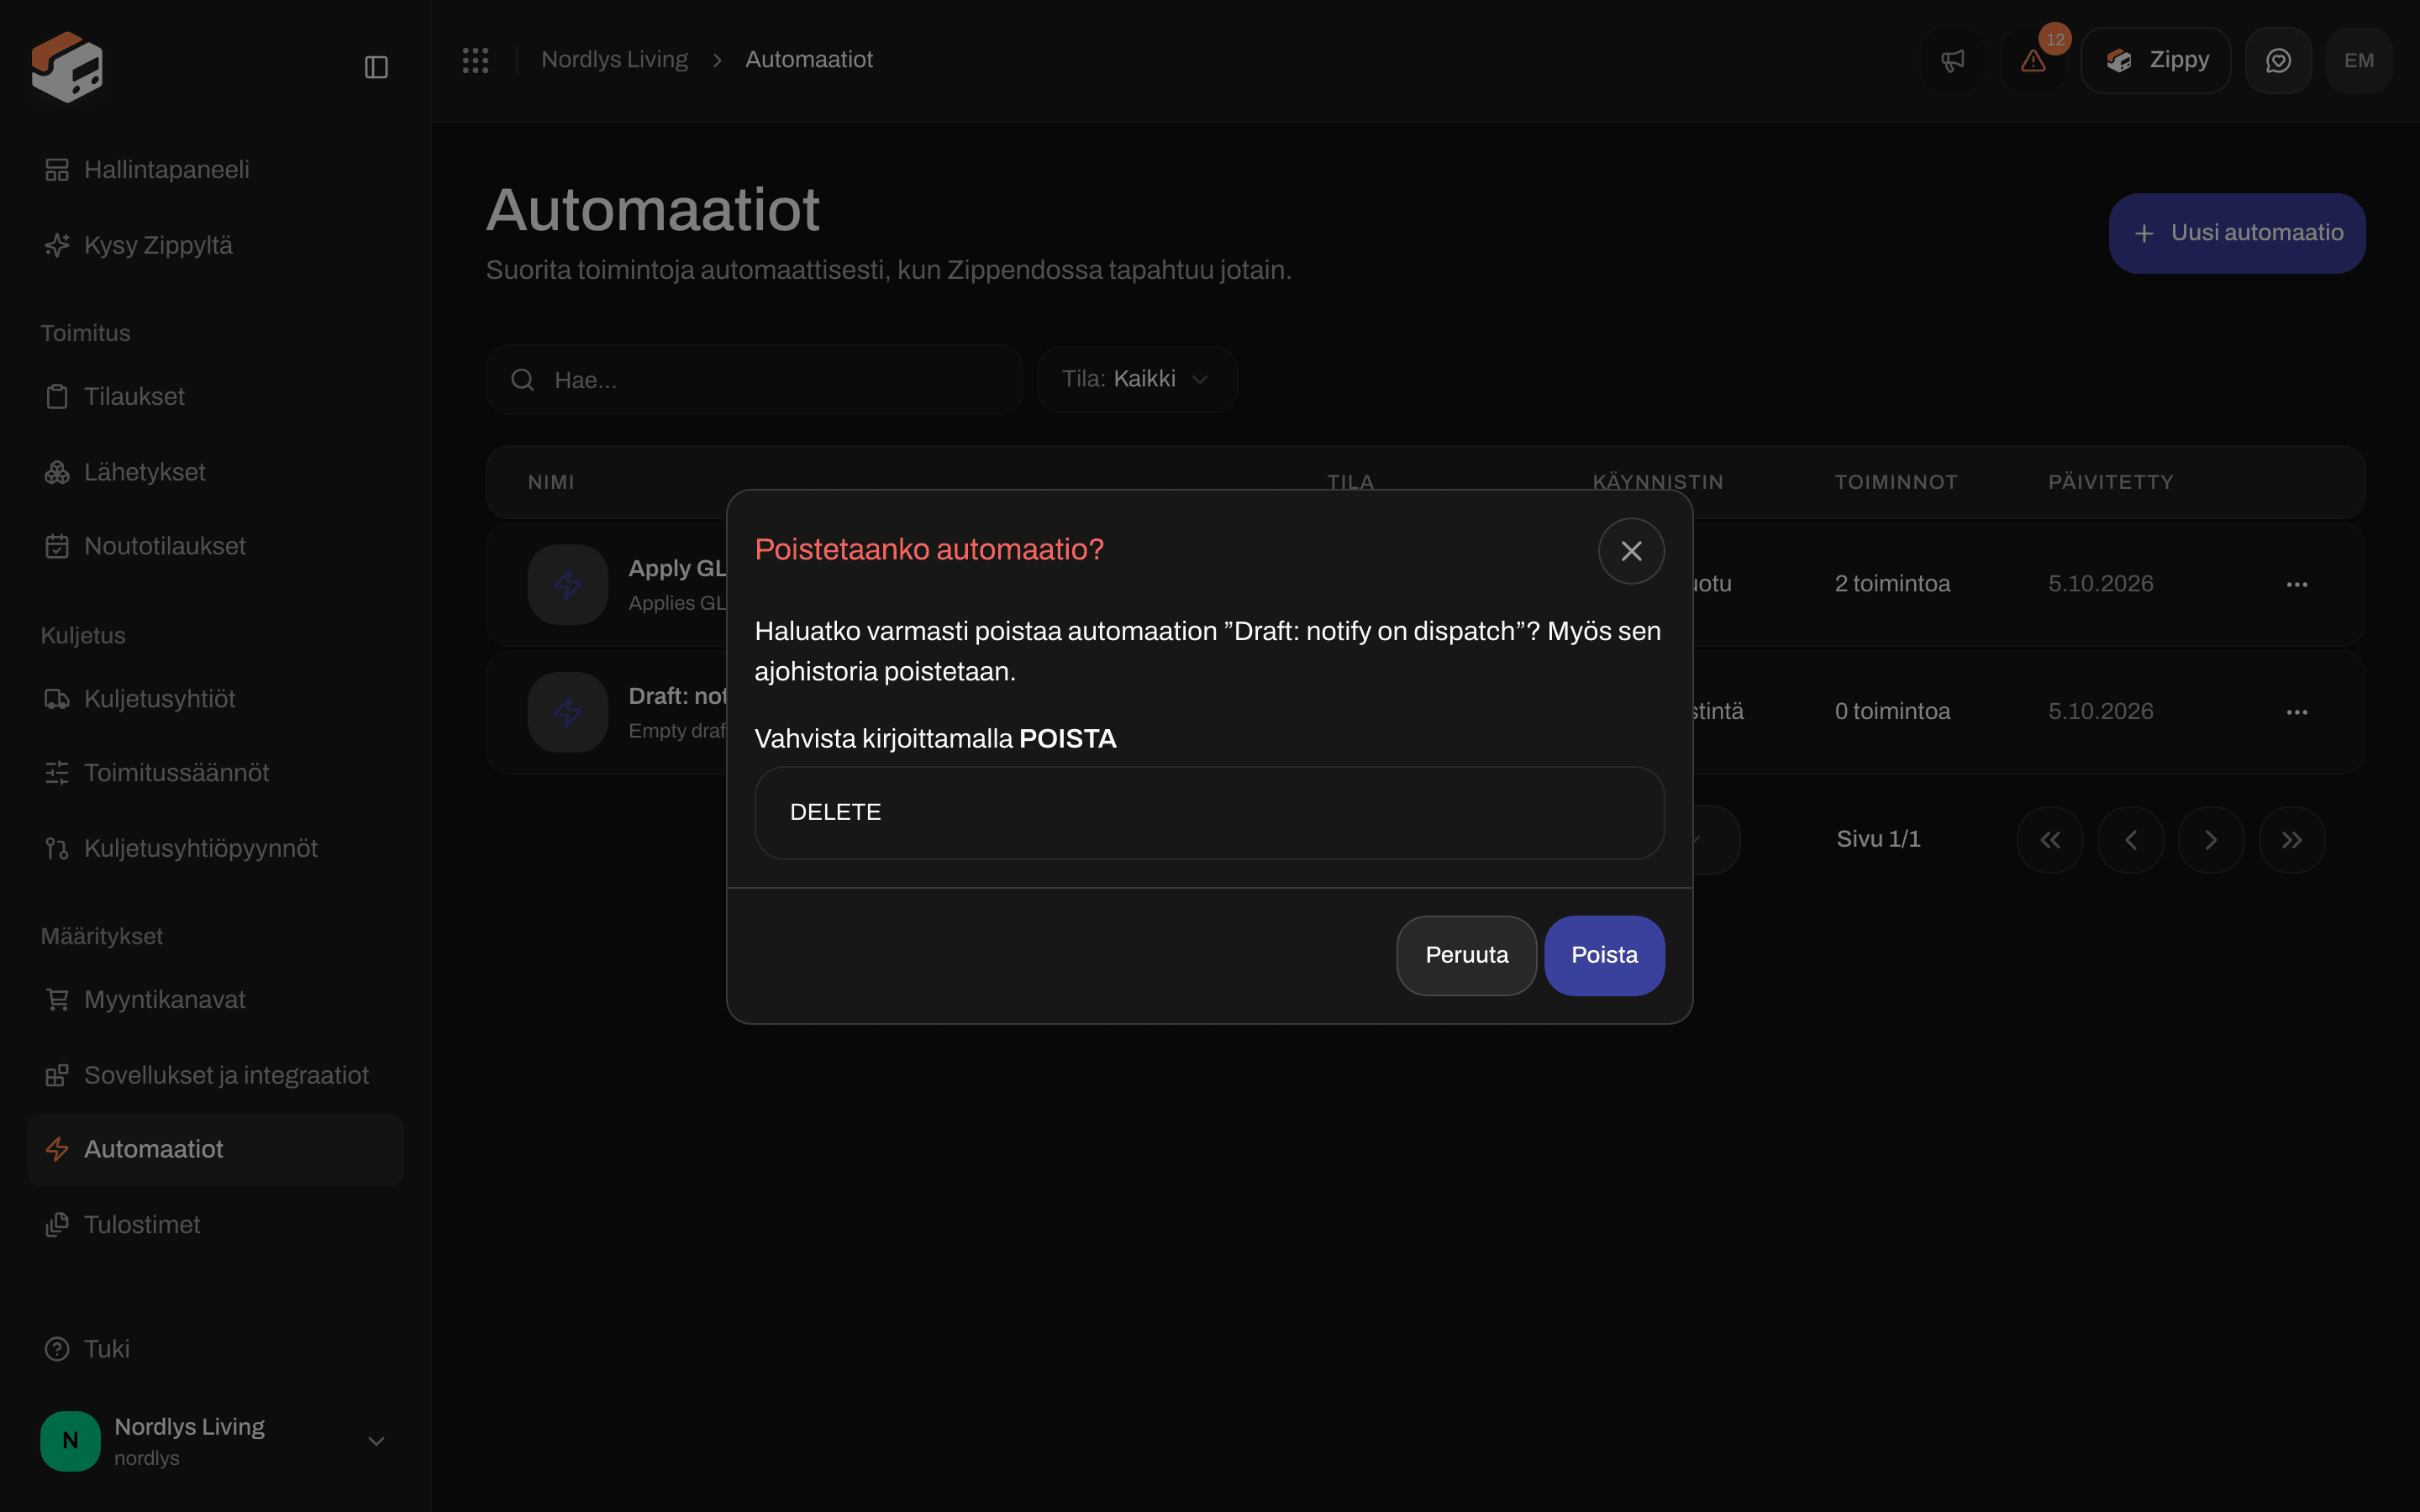Viewport: 2420px width, 1512px height.
Task: Open Kuljetusyhtiöt page
Action: (x=215, y=699)
